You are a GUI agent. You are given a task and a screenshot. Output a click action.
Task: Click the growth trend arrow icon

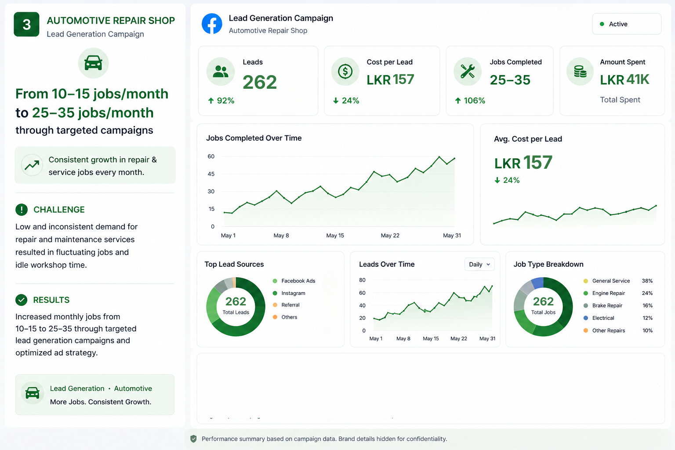pos(32,165)
